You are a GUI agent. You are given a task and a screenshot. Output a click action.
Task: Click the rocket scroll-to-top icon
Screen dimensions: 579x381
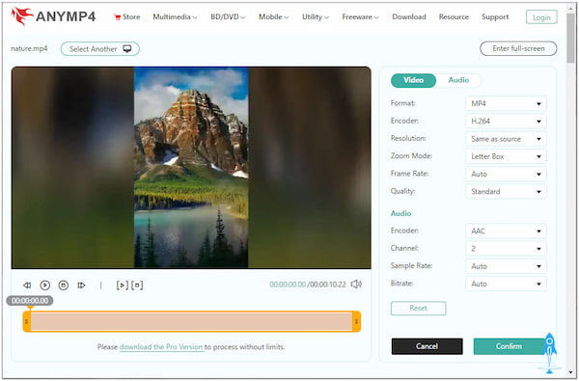click(549, 353)
